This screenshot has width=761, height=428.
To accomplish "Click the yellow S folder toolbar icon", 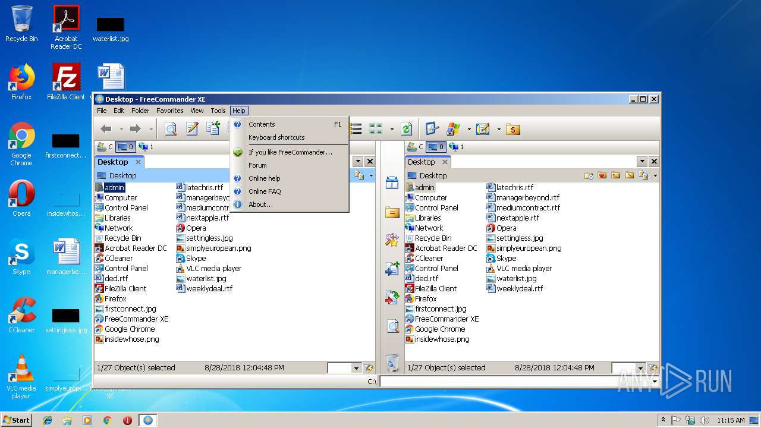I will tap(513, 129).
